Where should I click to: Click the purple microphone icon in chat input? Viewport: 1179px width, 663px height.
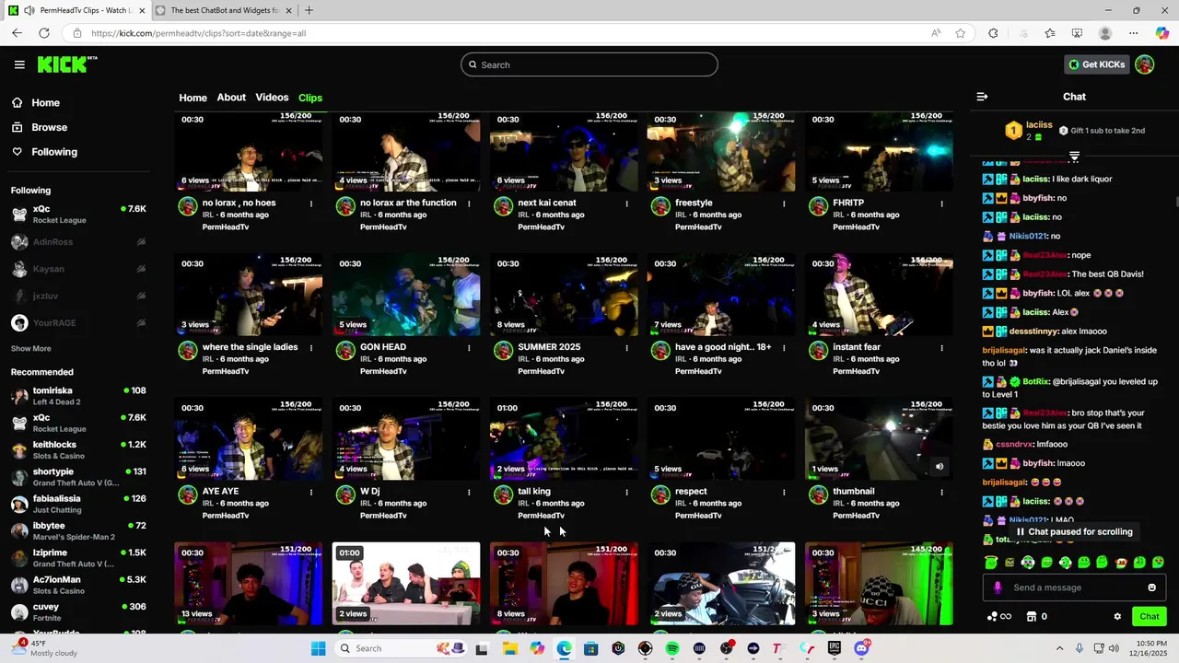pyautogui.click(x=998, y=587)
